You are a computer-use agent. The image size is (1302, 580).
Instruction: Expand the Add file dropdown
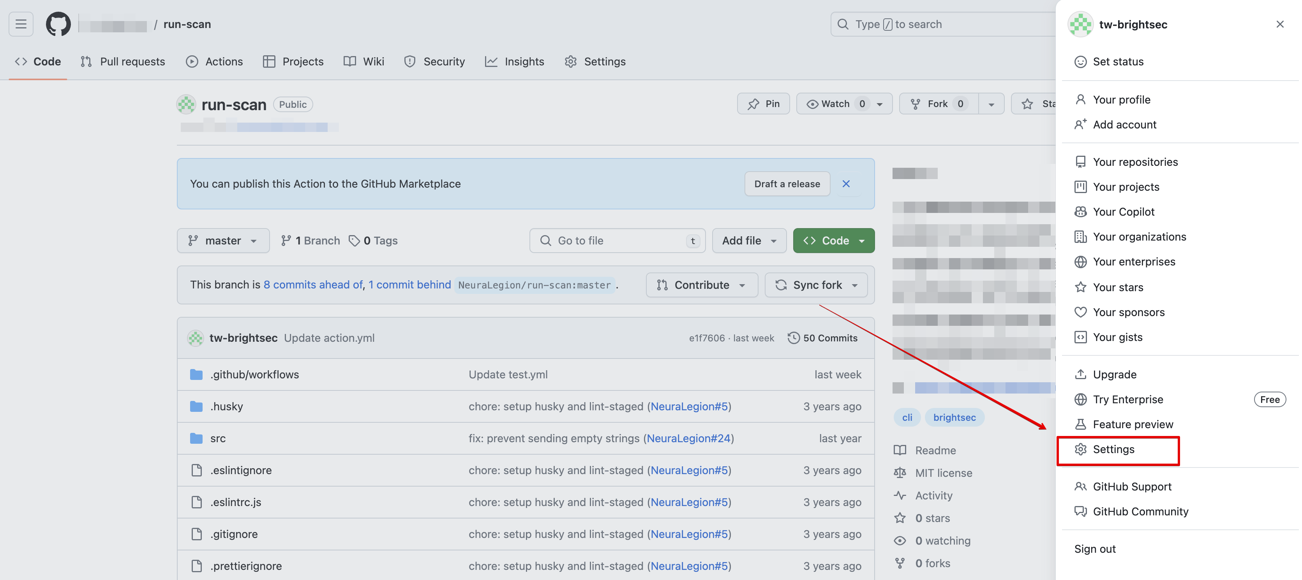pos(749,241)
